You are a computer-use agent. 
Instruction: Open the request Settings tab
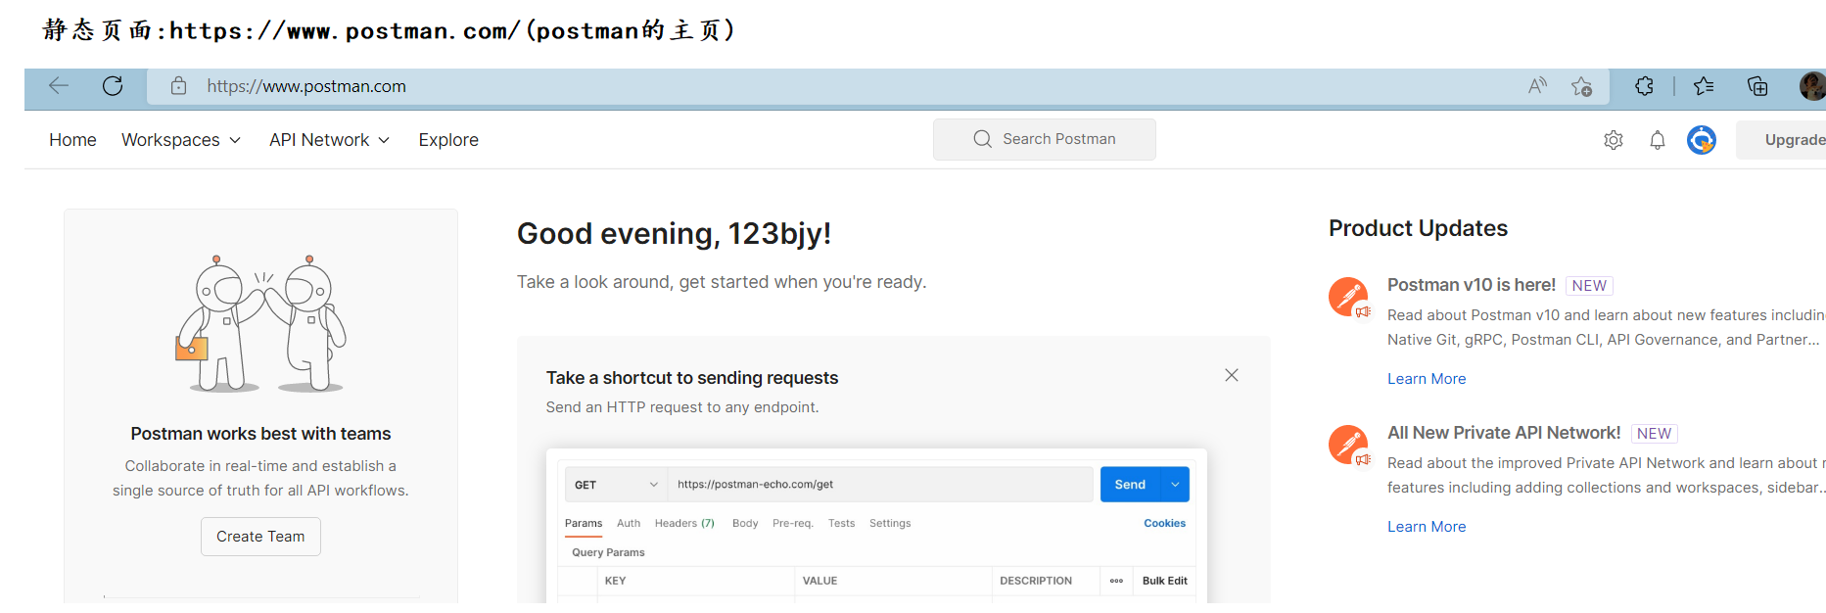coord(890,524)
